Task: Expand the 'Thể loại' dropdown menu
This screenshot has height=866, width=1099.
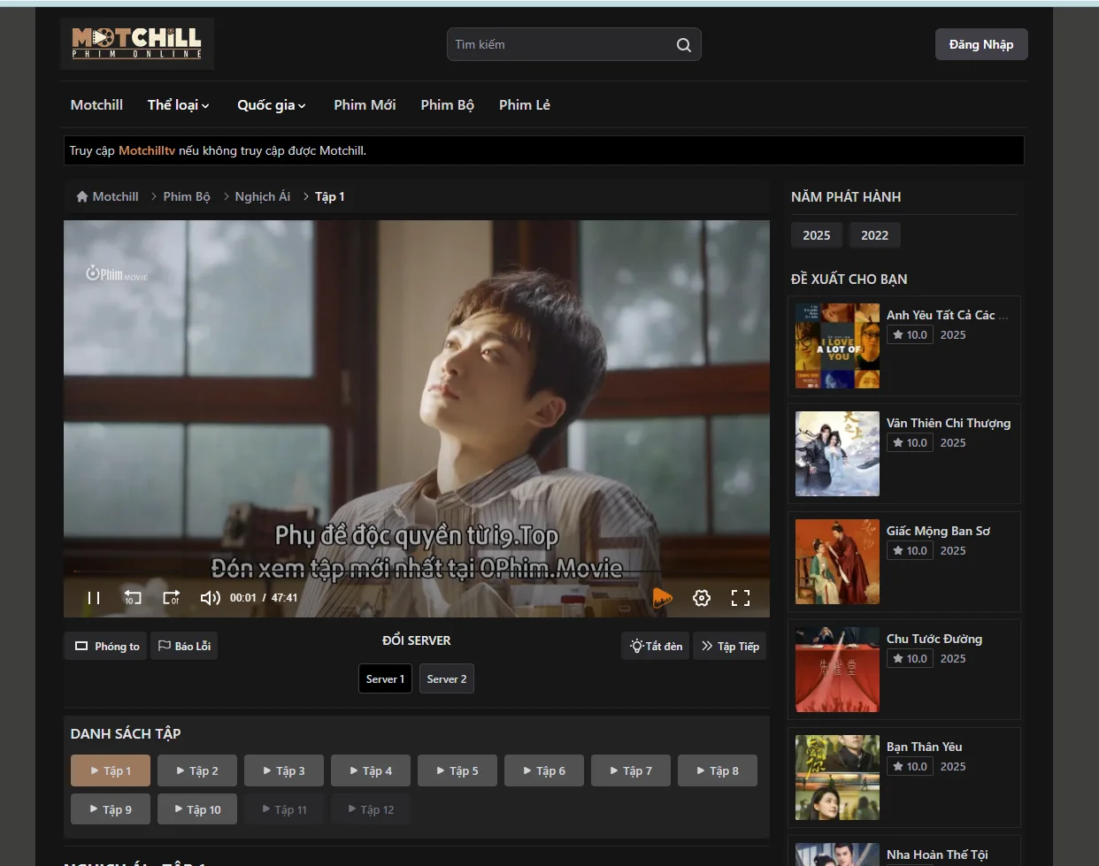Action: [178, 104]
